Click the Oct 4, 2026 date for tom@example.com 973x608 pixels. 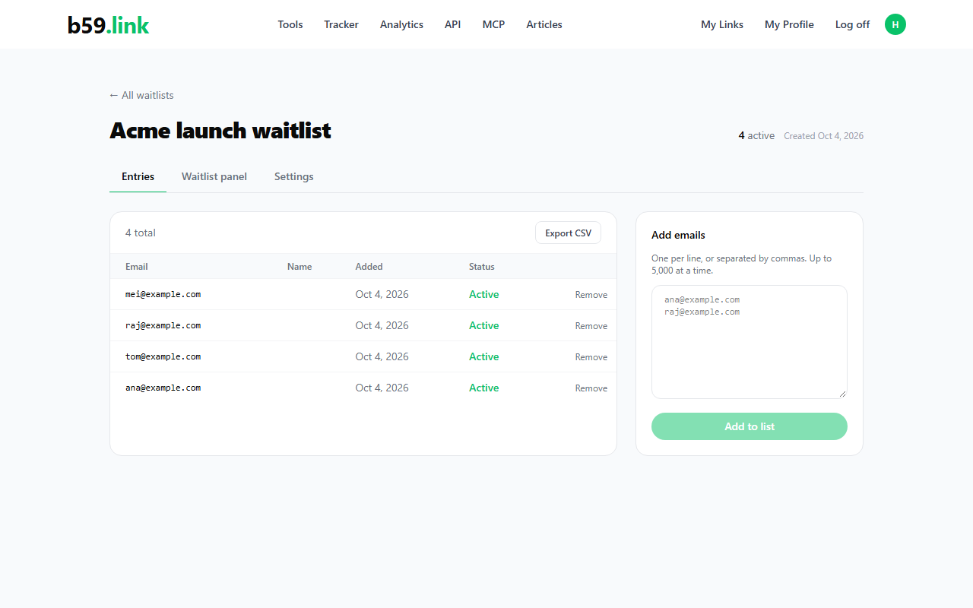pos(382,356)
